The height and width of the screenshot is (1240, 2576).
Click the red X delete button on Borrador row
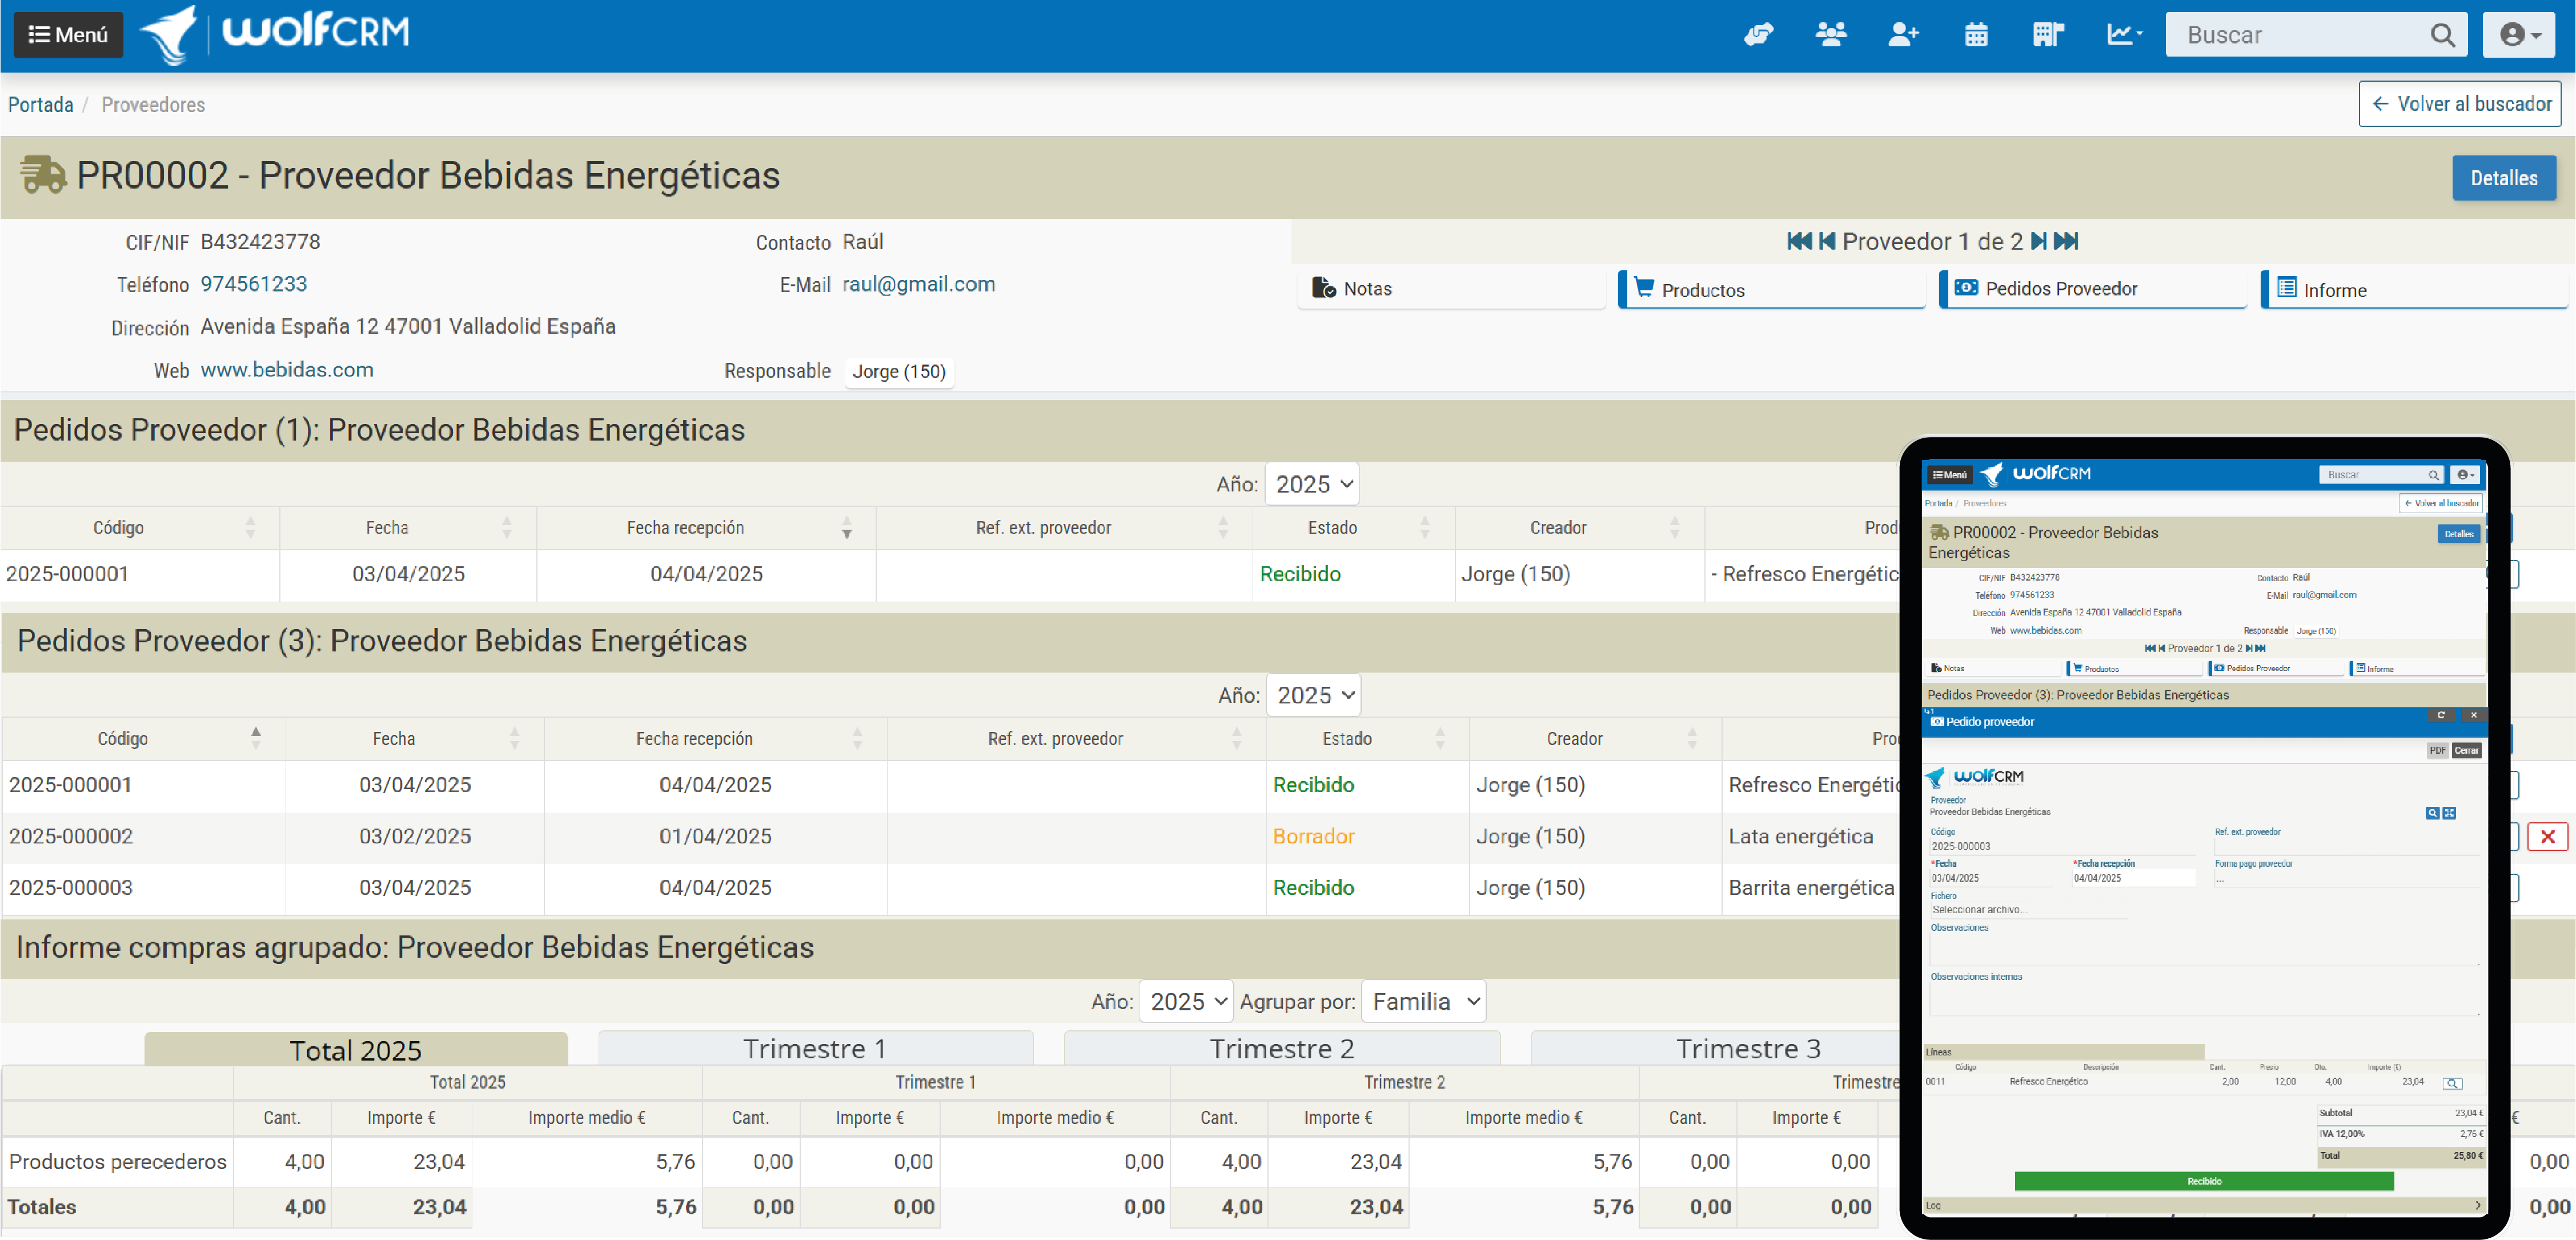click(x=2547, y=837)
